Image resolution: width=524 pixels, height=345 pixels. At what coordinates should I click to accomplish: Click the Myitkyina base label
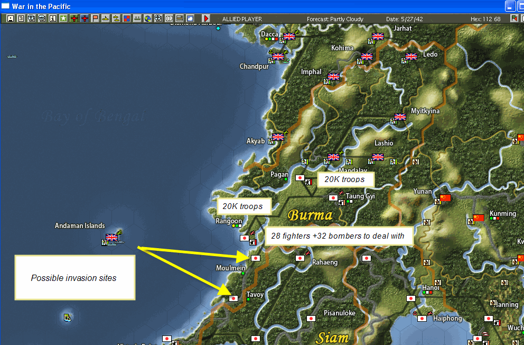click(x=425, y=111)
